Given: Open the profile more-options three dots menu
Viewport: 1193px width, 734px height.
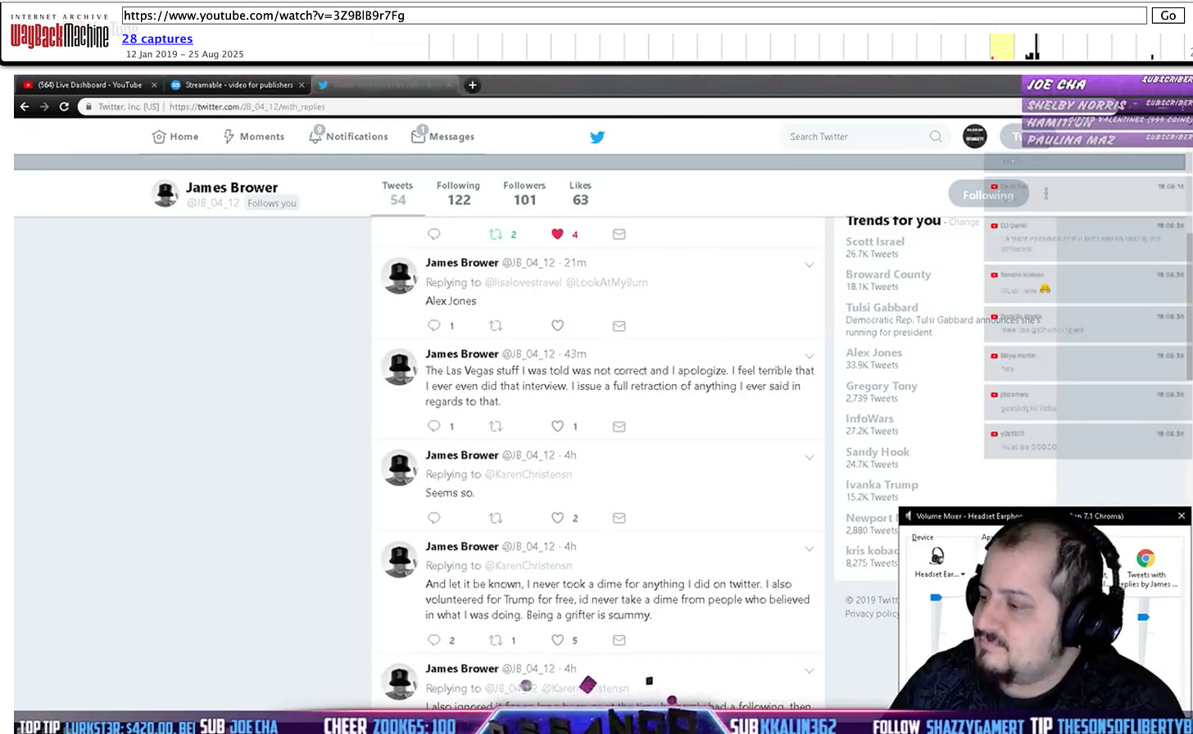Looking at the screenshot, I should 1046,194.
